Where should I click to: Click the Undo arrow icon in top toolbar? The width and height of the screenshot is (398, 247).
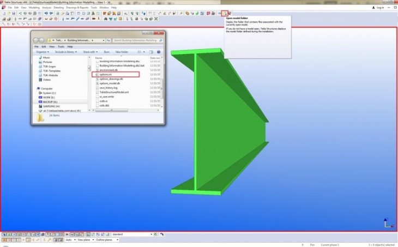(x=46, y=13)
